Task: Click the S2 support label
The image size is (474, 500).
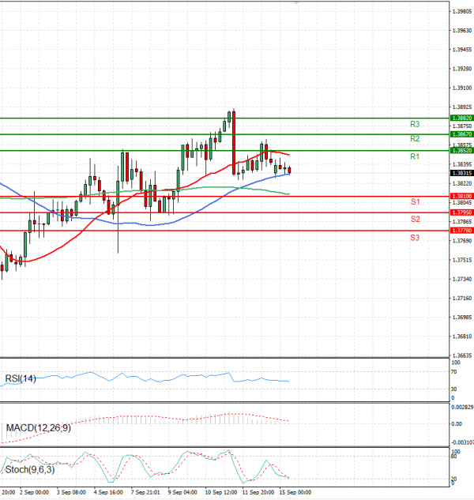Action: coord(415,219)
